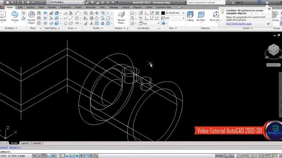
Task: Click the Move tool in Modify
Action: coord(97,13)
